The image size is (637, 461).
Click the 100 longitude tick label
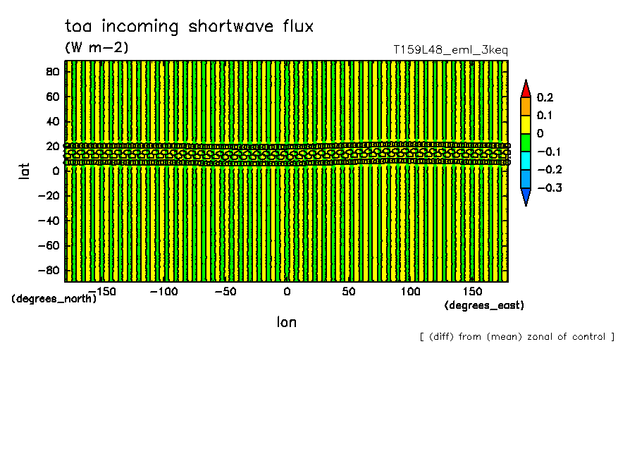[x=410, y=291]
